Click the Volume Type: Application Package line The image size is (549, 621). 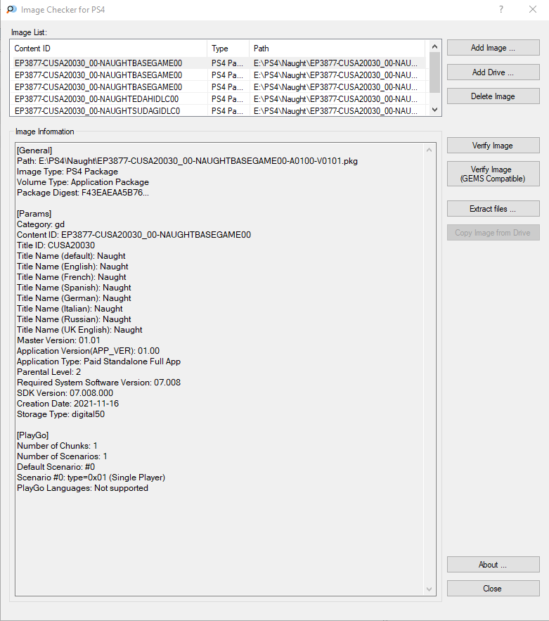(83, 182)
